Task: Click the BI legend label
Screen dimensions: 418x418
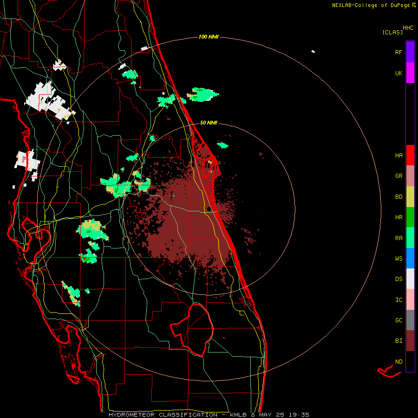Action: (x=398, y=341)
